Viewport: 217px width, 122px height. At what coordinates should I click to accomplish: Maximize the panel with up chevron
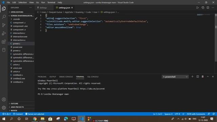tap(208, 77)
